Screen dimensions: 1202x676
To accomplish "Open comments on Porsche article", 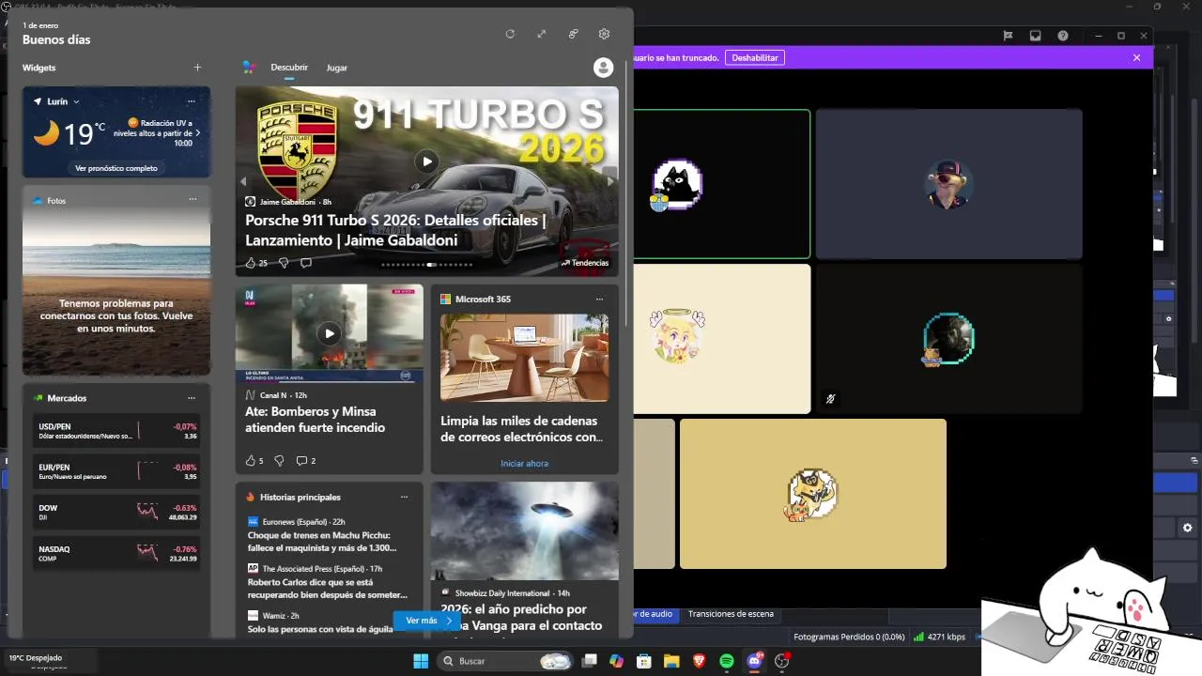I will tap(306, 263).
